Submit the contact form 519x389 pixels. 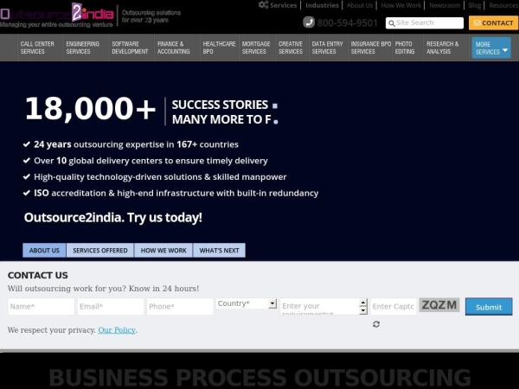489,307
